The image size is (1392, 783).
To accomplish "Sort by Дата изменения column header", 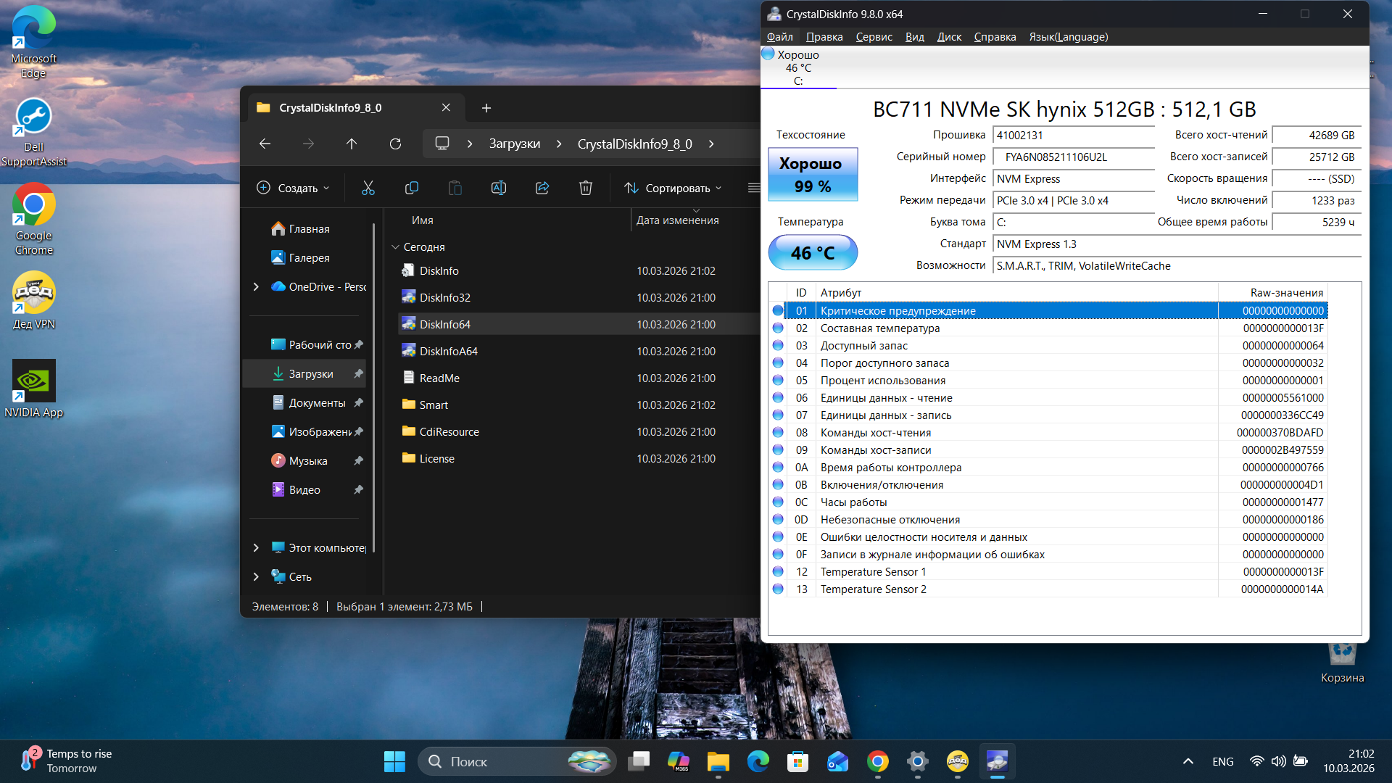I will (x=677, y=220).
